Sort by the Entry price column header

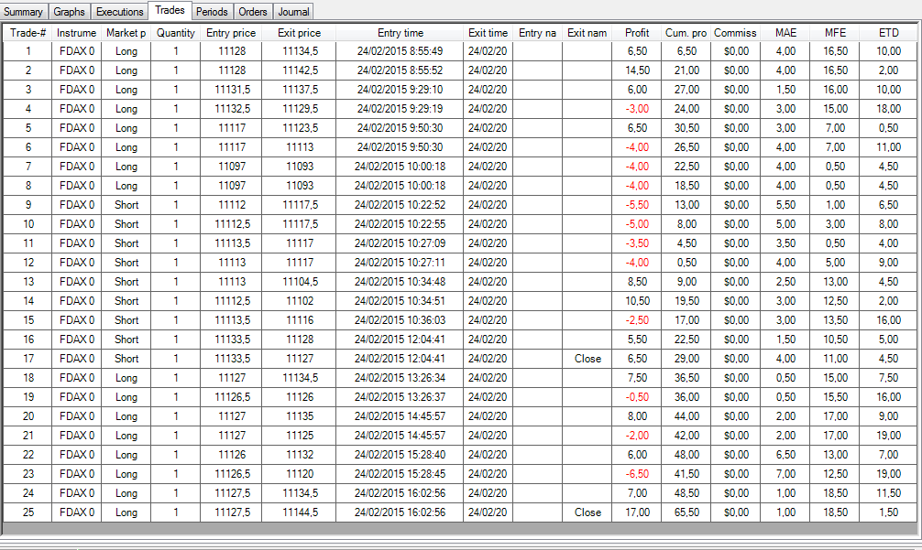pyautogui.click(x=231, y=33)
